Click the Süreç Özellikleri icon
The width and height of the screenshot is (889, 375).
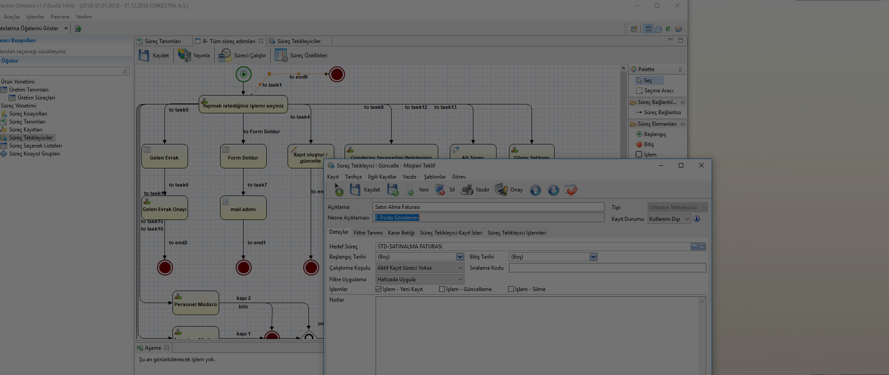(281, 56)
